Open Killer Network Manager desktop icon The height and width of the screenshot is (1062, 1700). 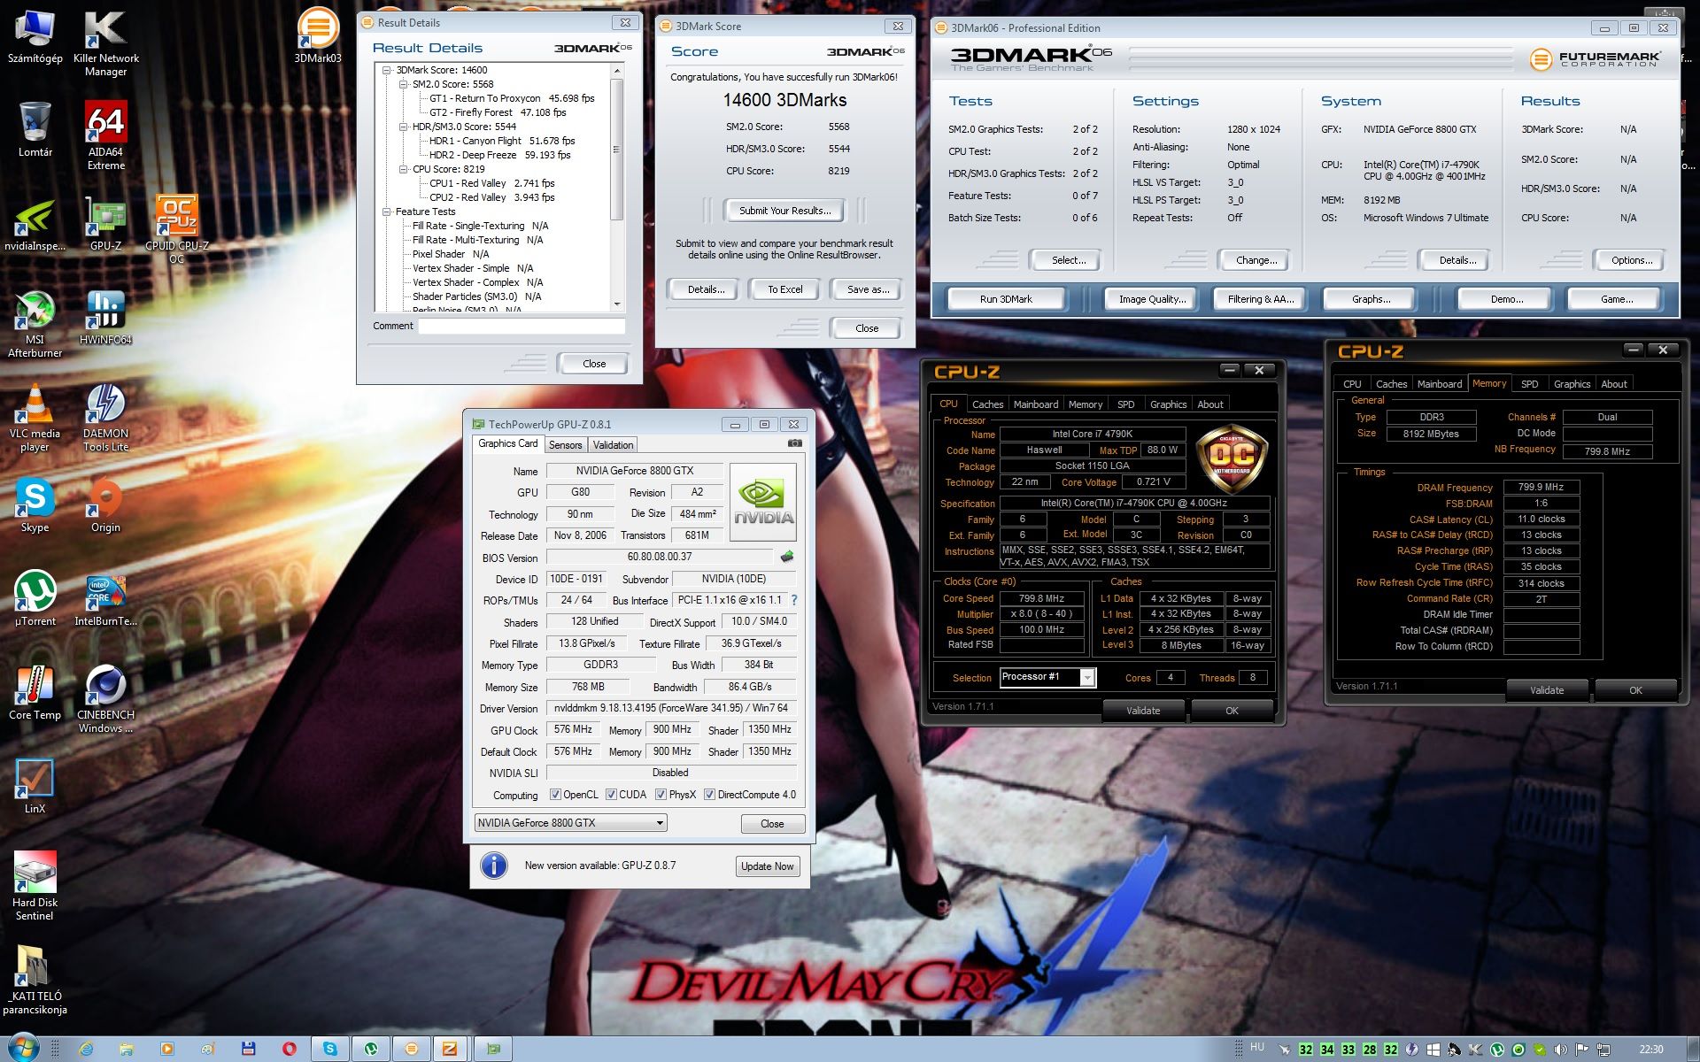click(105, 43)
